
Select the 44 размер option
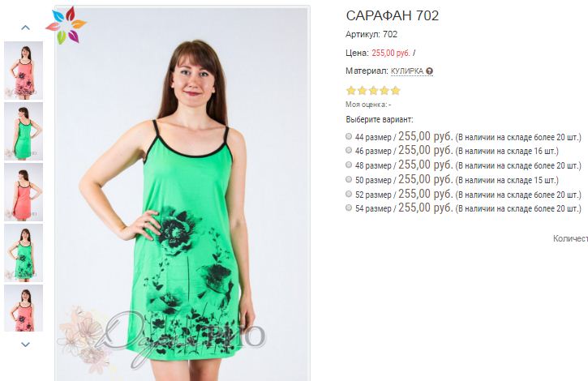click(350, 136)
